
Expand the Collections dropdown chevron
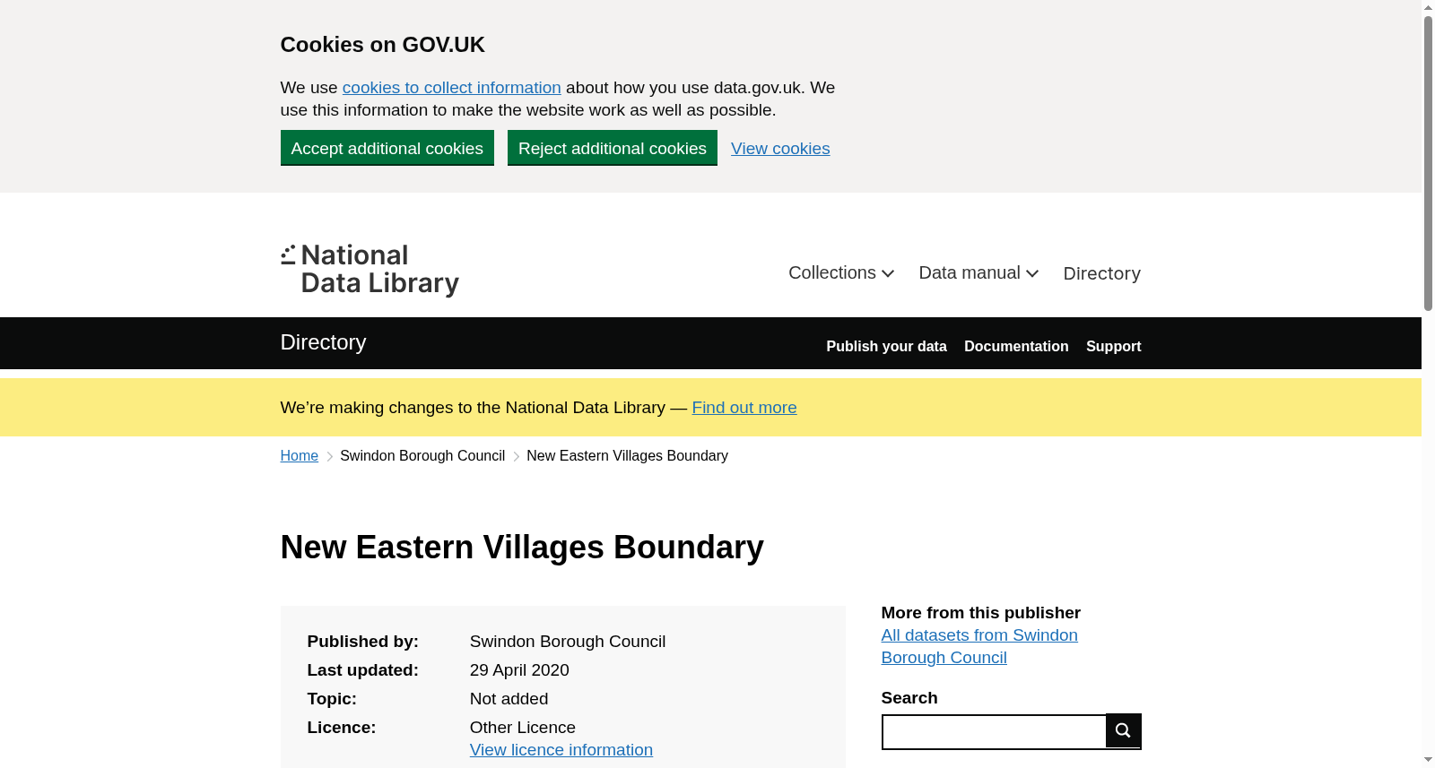888,273
